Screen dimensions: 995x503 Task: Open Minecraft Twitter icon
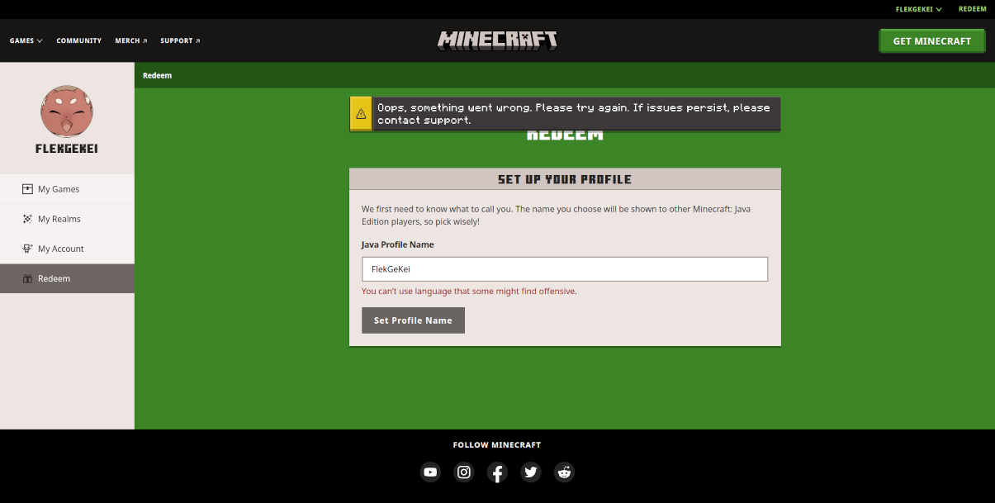531,472
